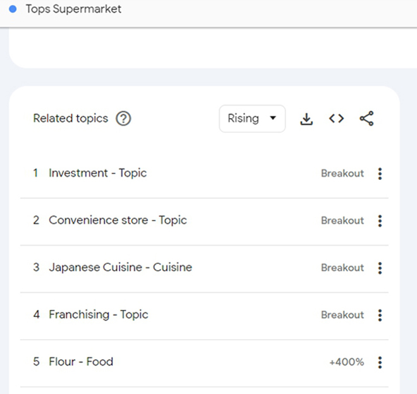Expand the Rising dropdown menu
This screenshot has height=394, width=417.
coord(252,119)
